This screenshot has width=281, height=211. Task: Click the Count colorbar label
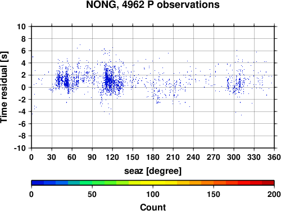coord(153,207)
